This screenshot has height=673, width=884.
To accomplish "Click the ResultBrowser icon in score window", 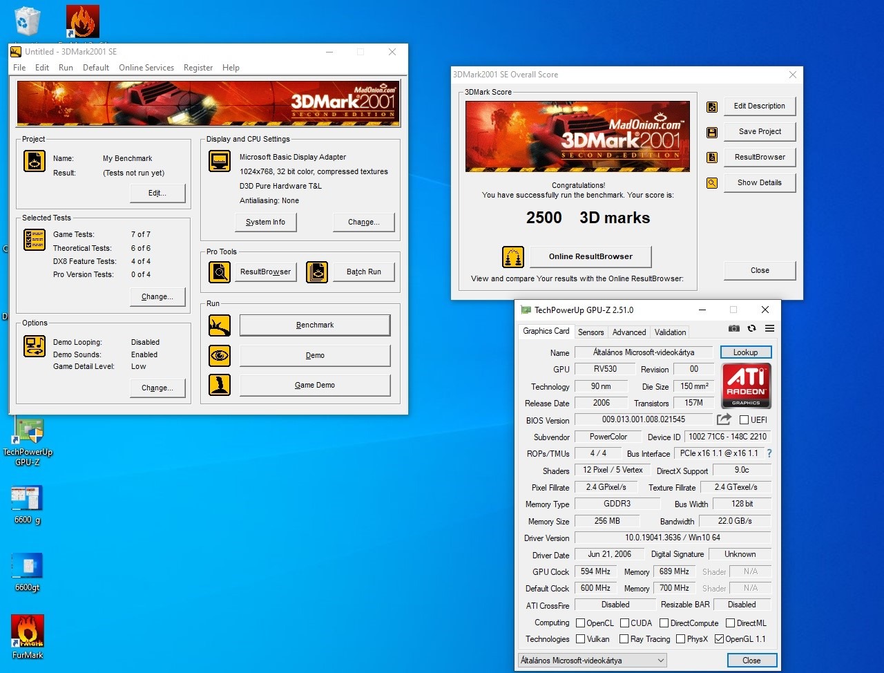I will (712, 158).
